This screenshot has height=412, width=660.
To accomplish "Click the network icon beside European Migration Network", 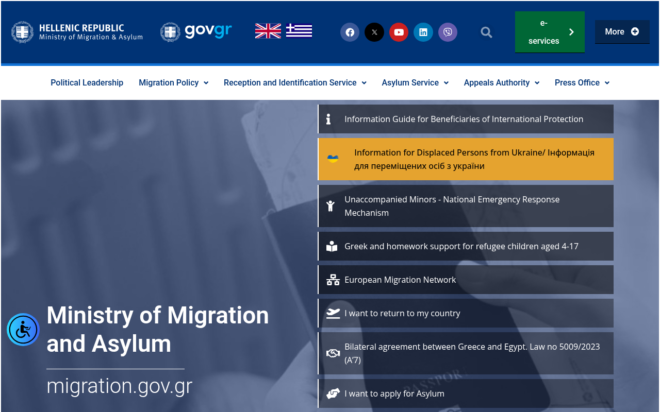I will pos(333,280).
